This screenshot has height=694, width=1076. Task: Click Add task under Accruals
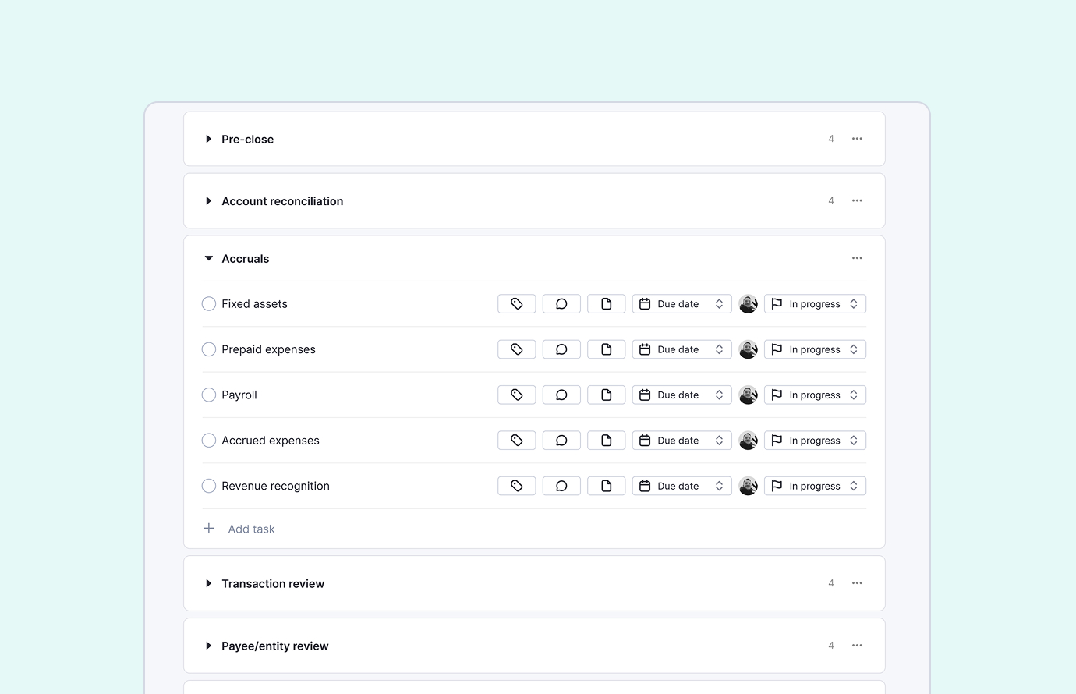pyautogui.click(x=251, y=529)
